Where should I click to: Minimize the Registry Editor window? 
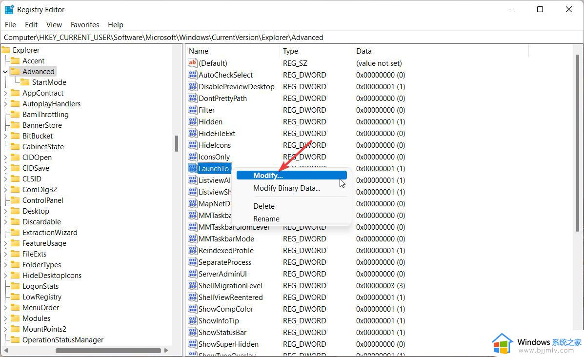click(512, 9)
